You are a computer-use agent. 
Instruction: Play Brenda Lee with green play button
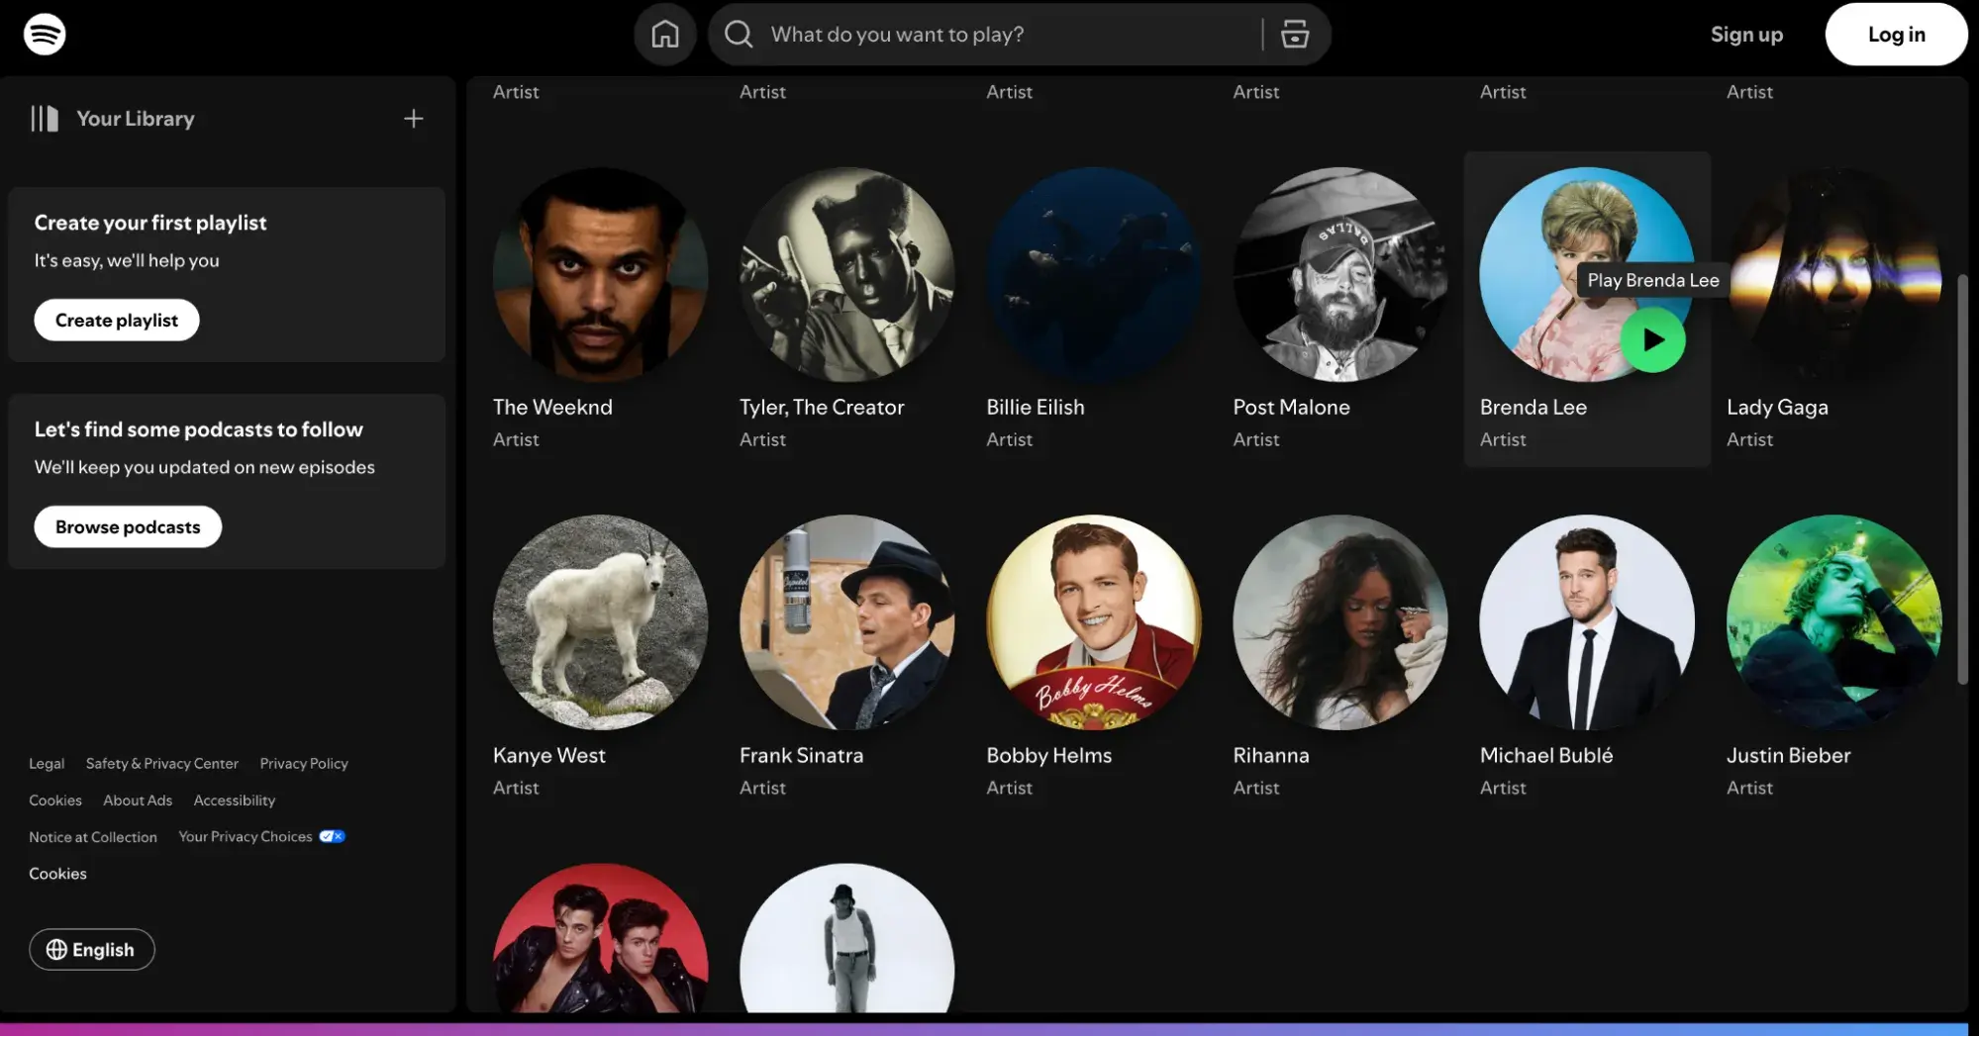point(1652,340)
